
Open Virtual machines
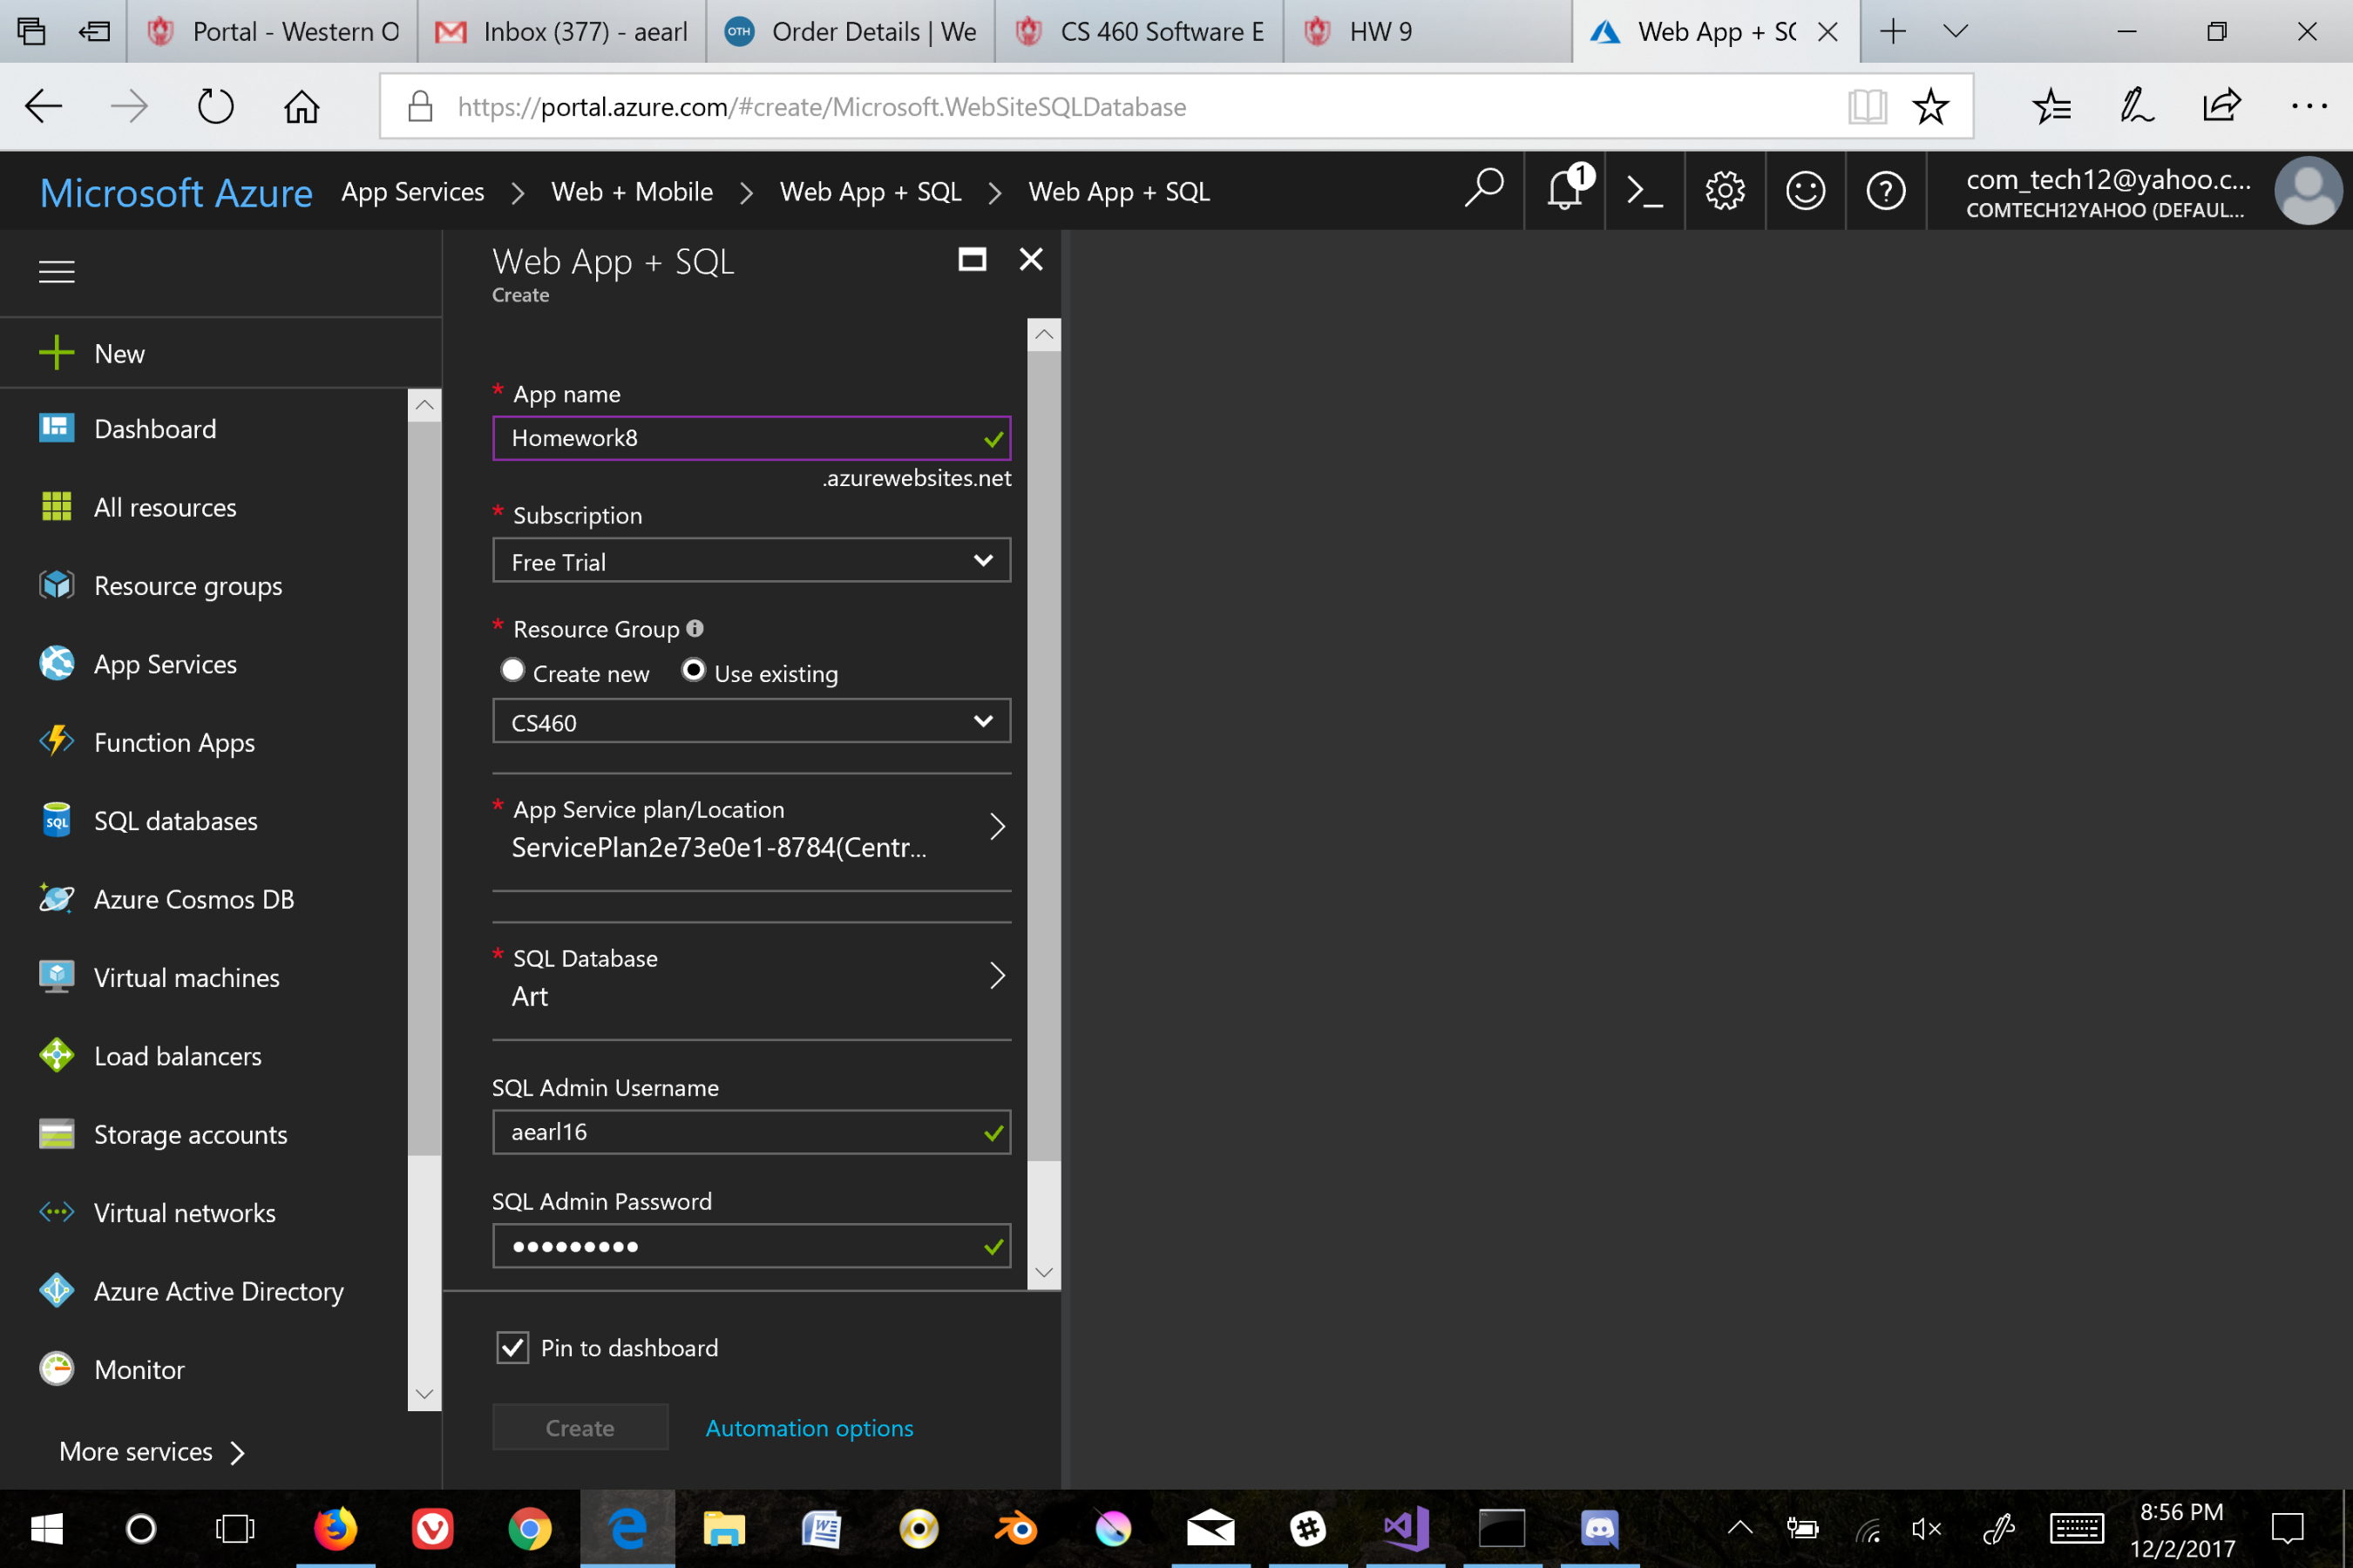[x=186, y=977]
